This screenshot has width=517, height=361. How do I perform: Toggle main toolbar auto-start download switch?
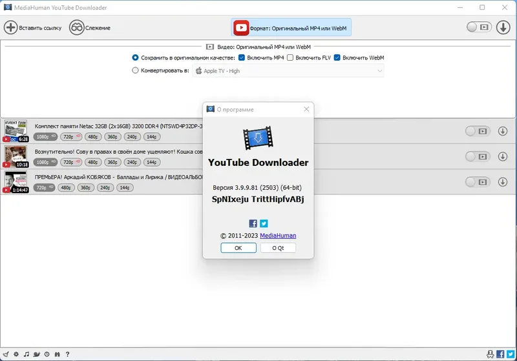point(479,27)
